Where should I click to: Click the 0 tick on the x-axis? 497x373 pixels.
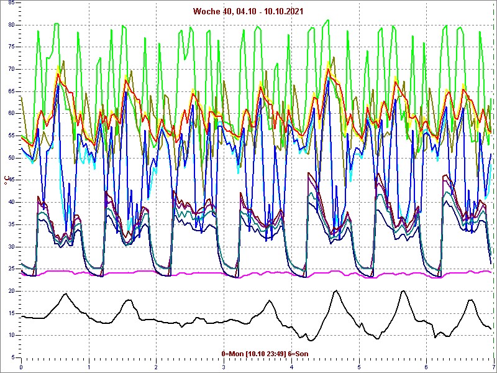click(21, 366)
